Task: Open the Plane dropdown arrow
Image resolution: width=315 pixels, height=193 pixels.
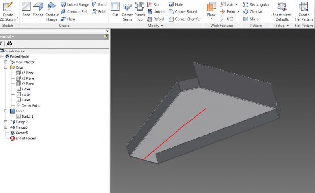Action: tap(211, 19)
